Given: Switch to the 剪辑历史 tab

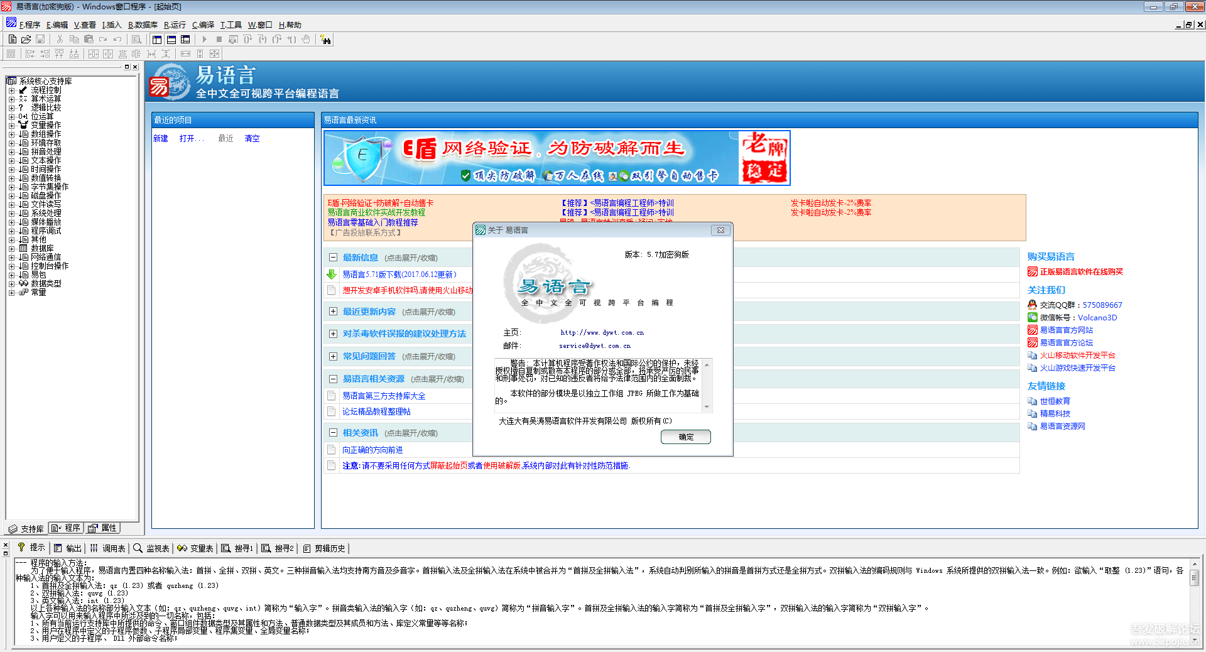Looking at the screenshot, I should click(x=324, y=548).
